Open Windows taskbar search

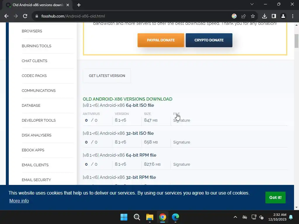pyautogui.click(x=137, y=217)
